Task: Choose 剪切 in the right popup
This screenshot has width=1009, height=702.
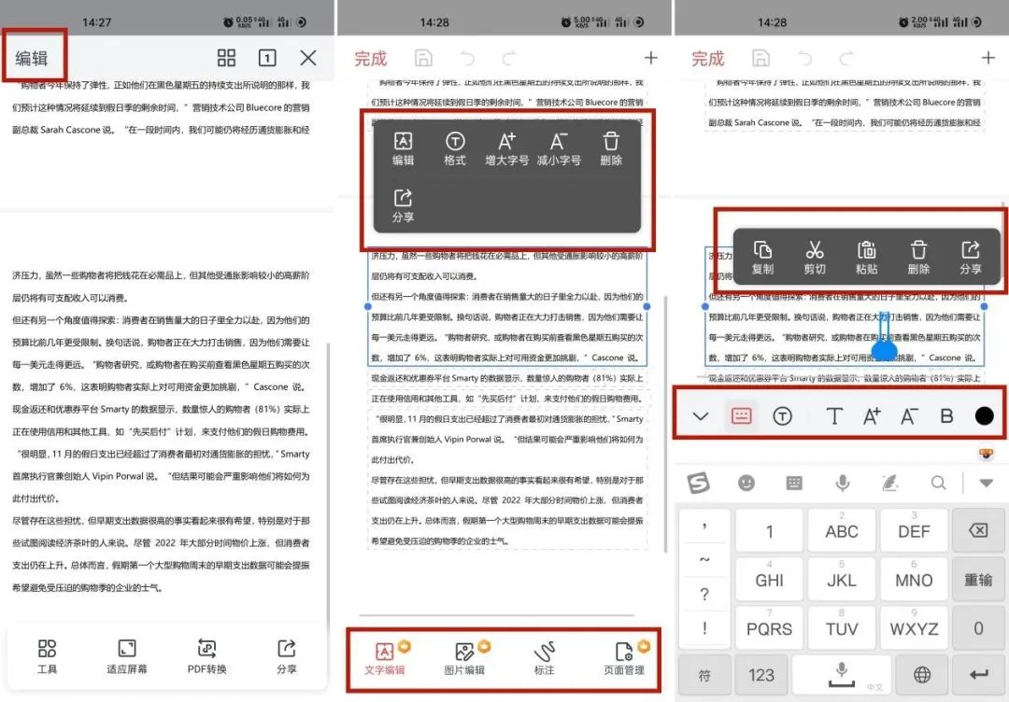Action: click(815, 257)
